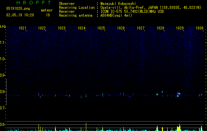This screenshot has height=131, width=207.
Task: Click the 0.9 kHz frequency label
Action: click(x=2, y=75)
